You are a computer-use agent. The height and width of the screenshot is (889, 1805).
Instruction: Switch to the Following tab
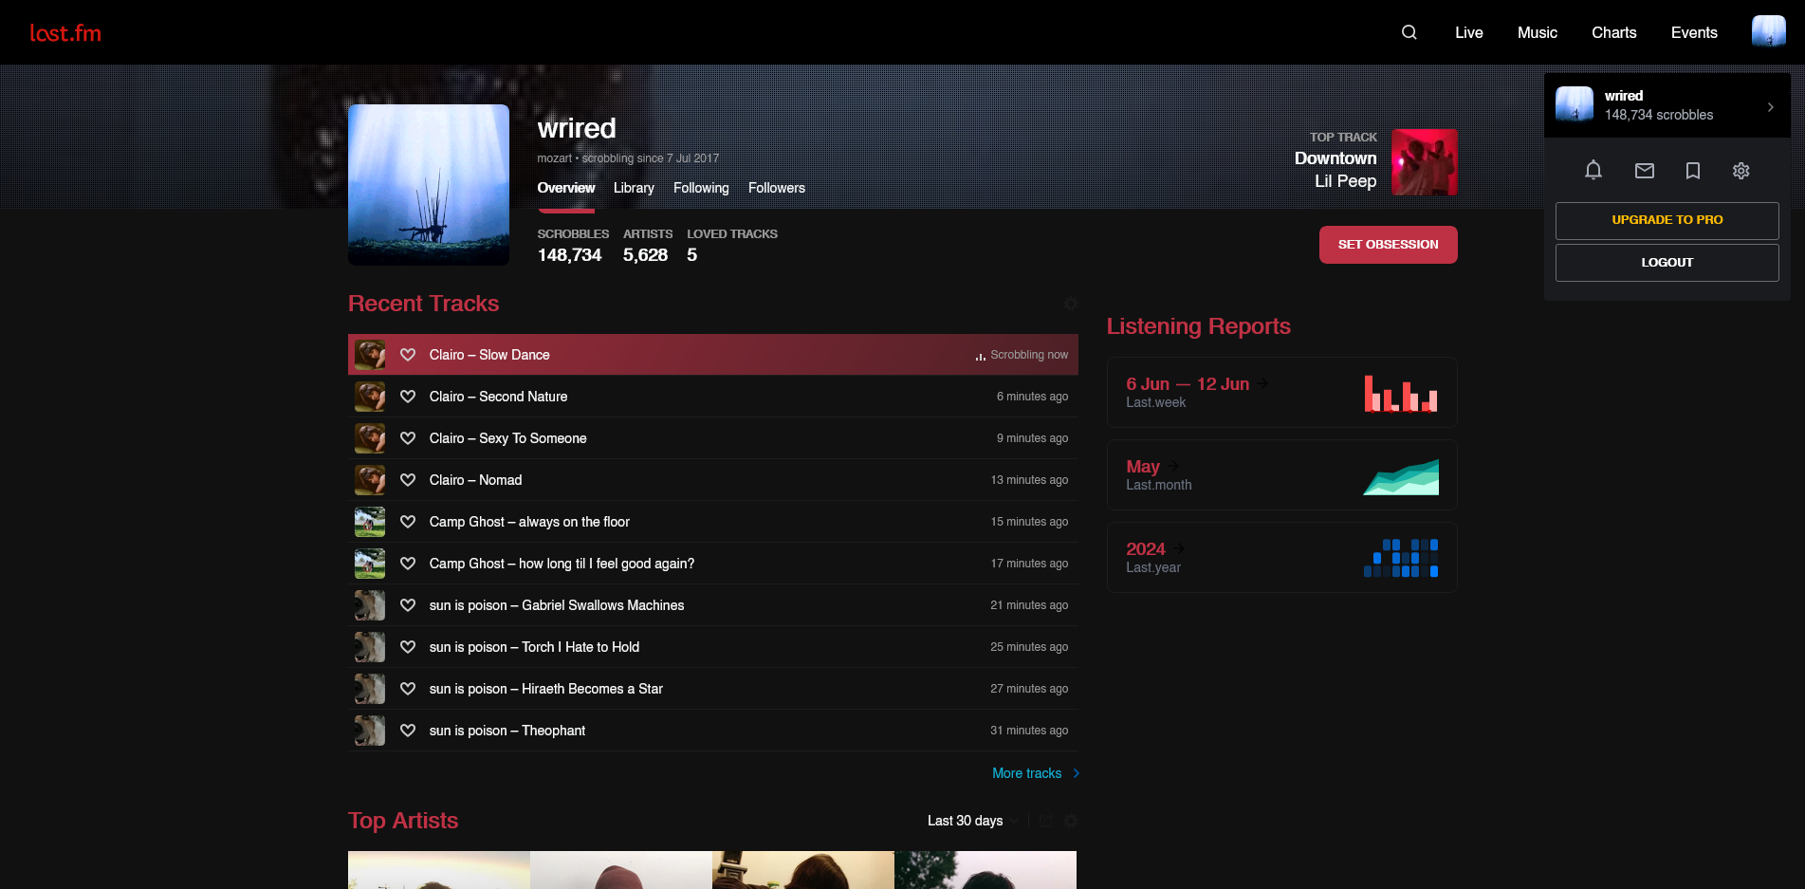(x=701, y=188)
